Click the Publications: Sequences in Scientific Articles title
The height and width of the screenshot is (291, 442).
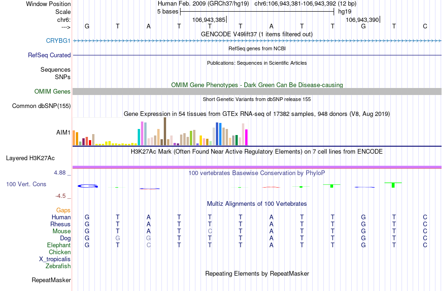(x=257, y=63)
